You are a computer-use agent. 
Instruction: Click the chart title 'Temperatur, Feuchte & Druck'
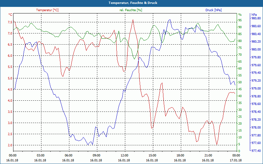click(133, 3)
